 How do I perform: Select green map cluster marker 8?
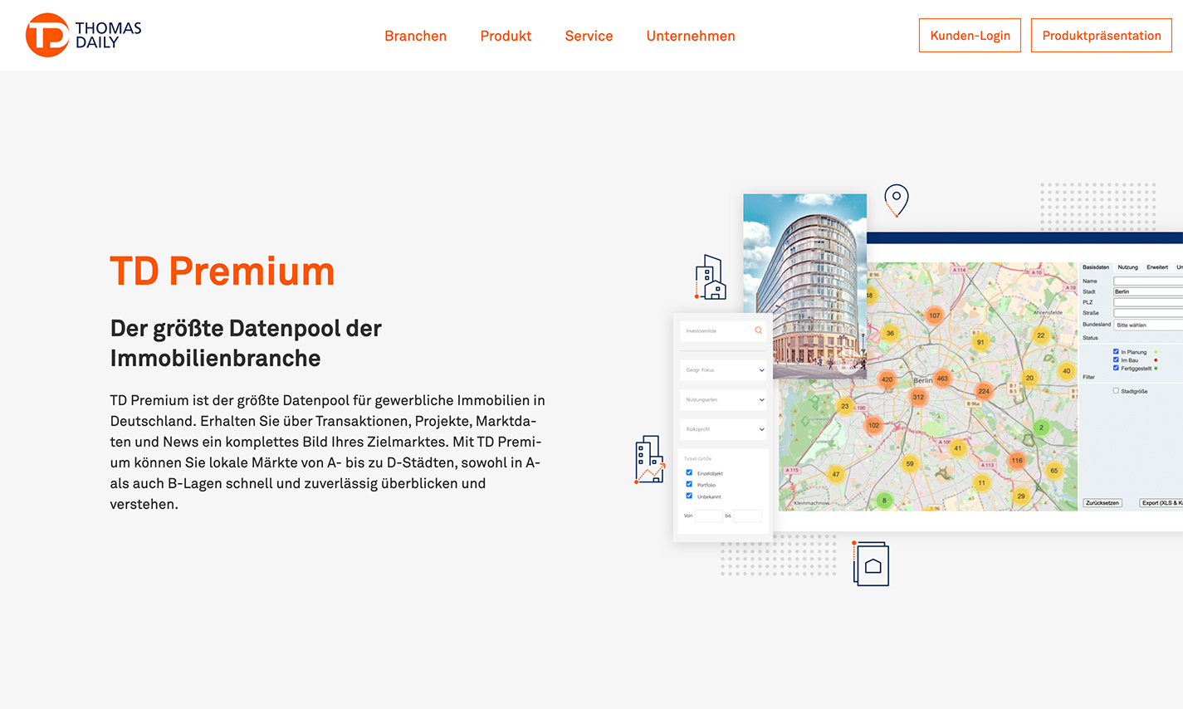(885, 501)
